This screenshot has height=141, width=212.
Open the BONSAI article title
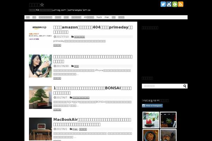click(93, 90)
